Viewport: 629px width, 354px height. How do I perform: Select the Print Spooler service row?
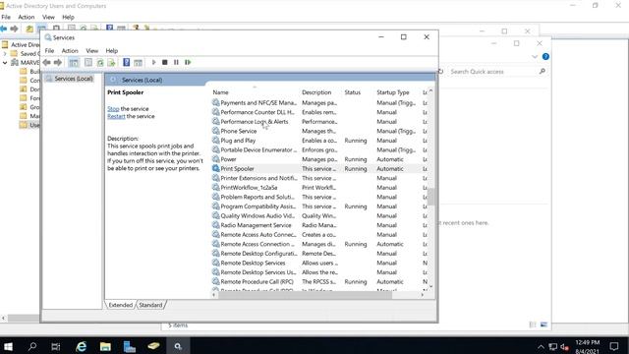click(319, 168)
